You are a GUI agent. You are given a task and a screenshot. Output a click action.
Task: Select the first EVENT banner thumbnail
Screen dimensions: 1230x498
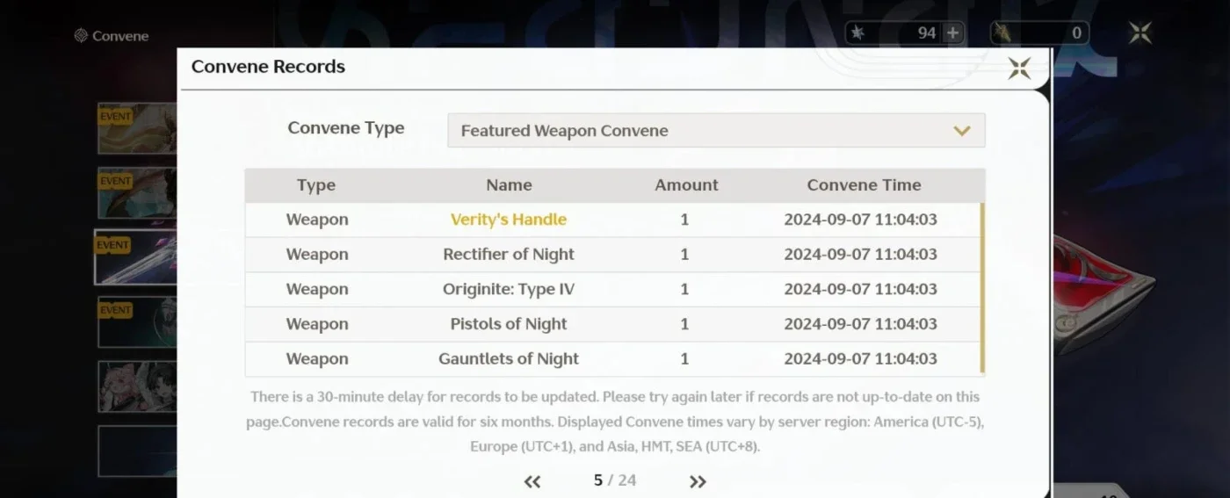(x=136, y=128)
